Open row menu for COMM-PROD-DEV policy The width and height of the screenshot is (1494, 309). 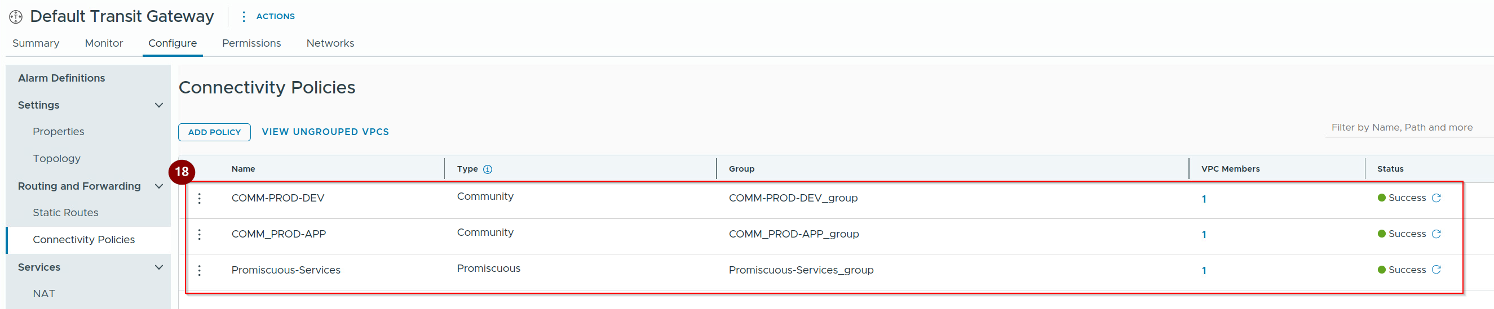[x=200, y=199]
